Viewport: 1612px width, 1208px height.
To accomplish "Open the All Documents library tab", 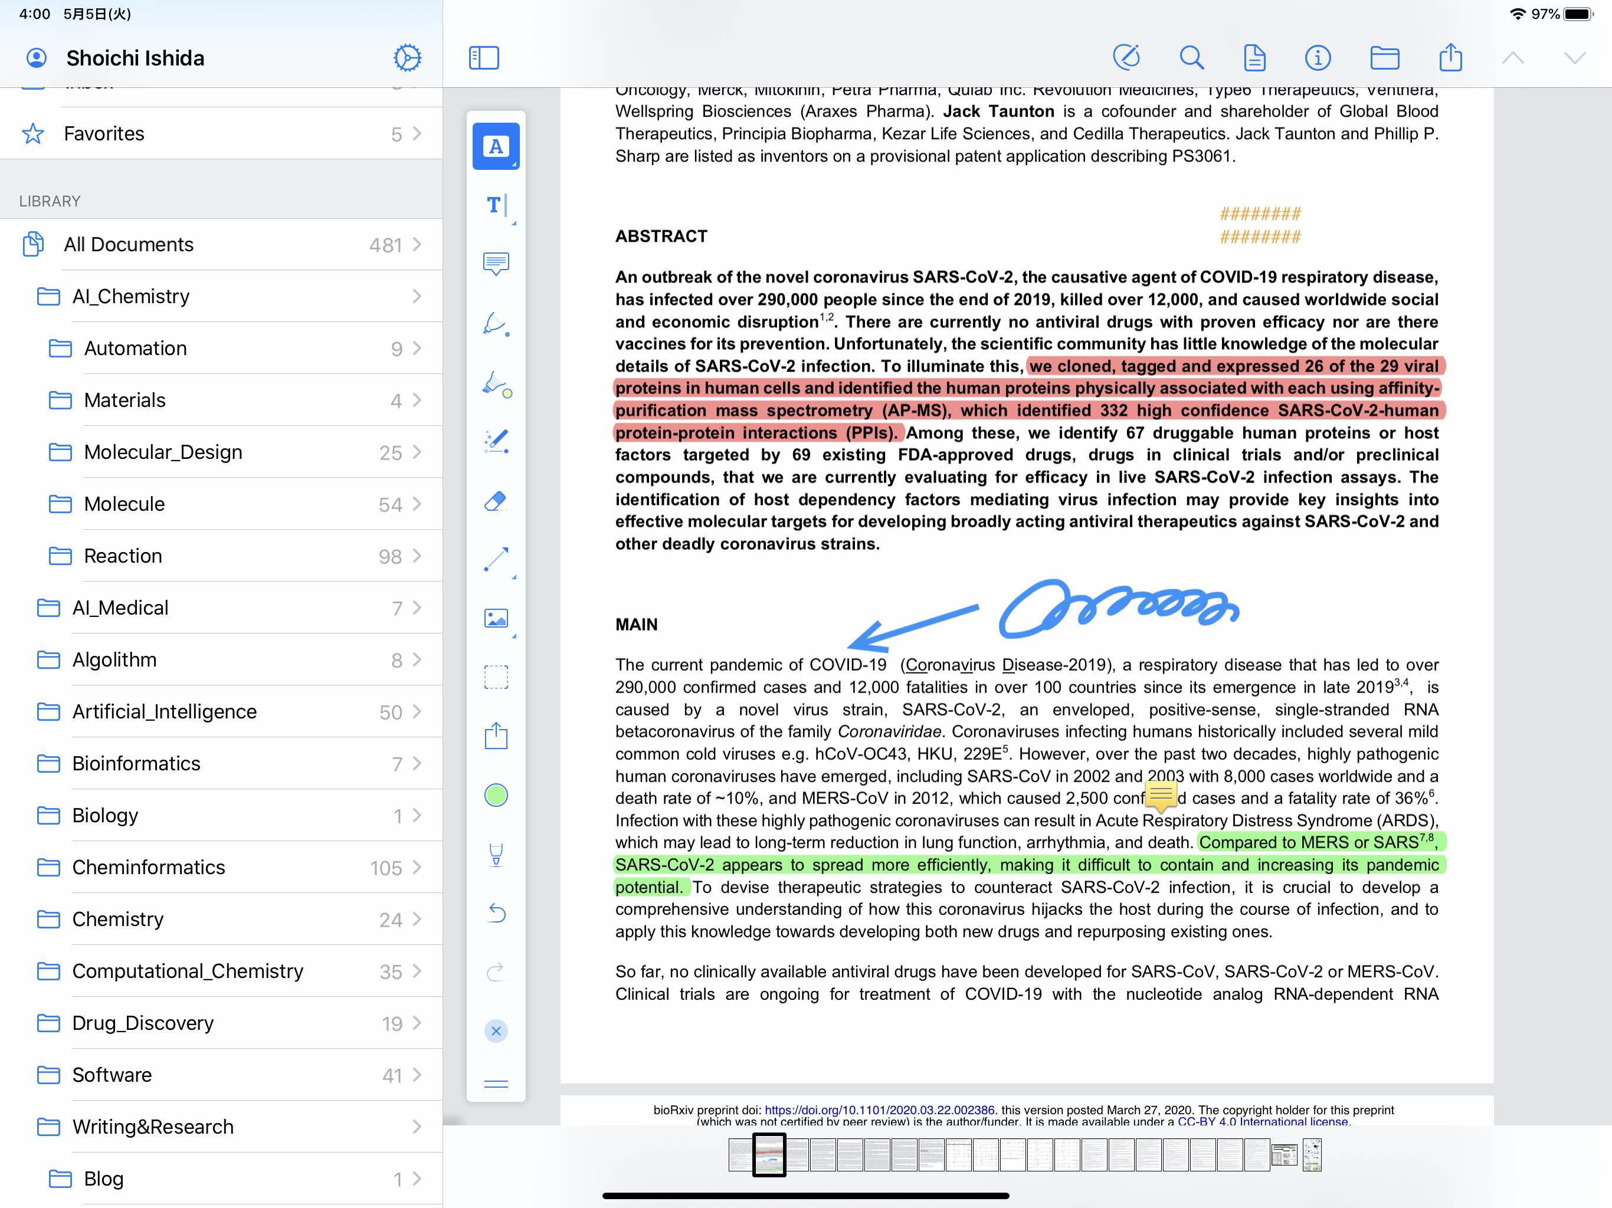I will 129,242.
